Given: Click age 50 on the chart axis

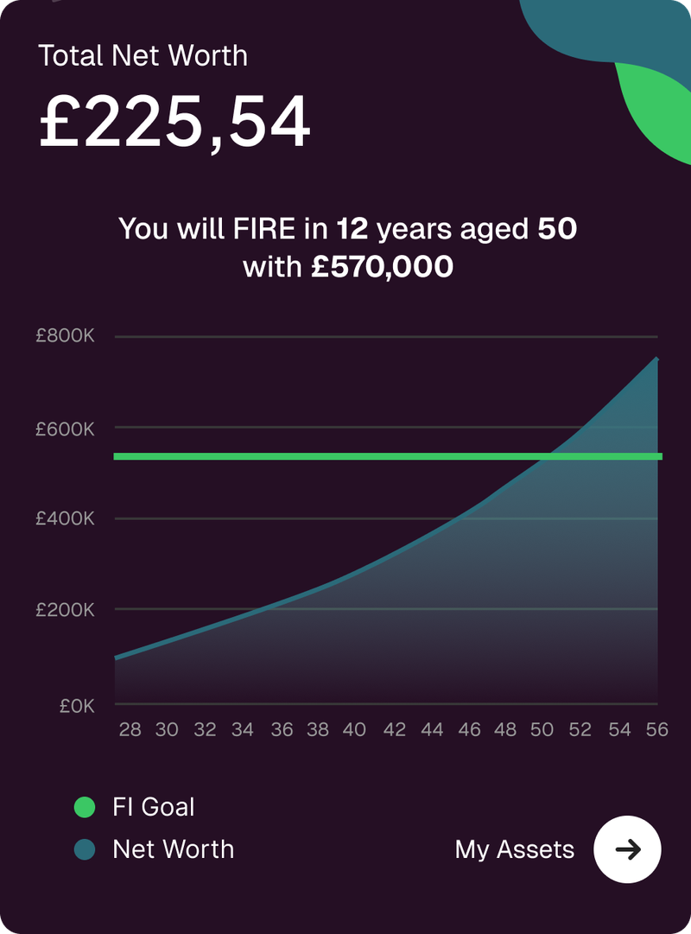Looking at the screenshot, I should (x=542, y=730).
